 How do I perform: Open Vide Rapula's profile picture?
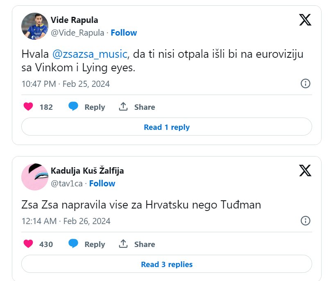35,26
